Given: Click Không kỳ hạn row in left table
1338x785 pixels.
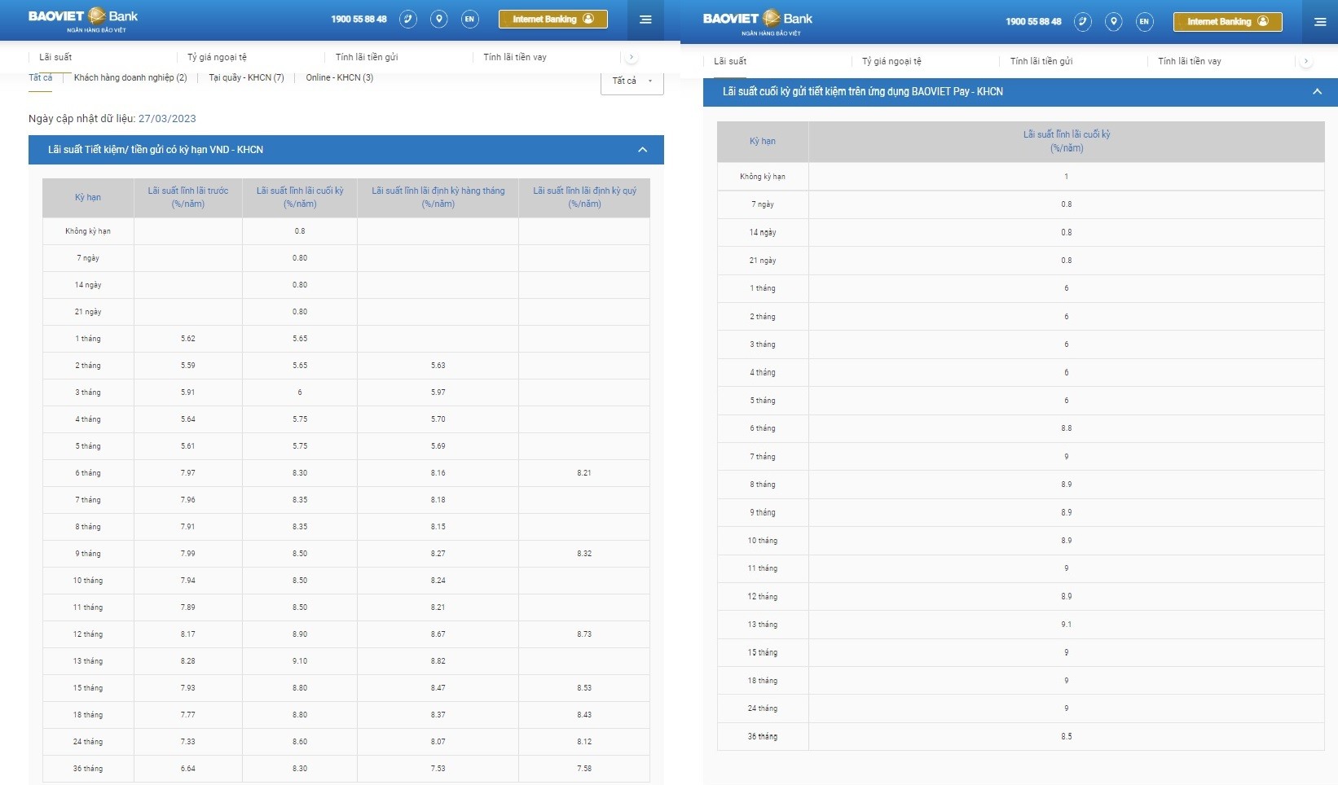Looking at the screenshot, I should (x=346, y=231).
